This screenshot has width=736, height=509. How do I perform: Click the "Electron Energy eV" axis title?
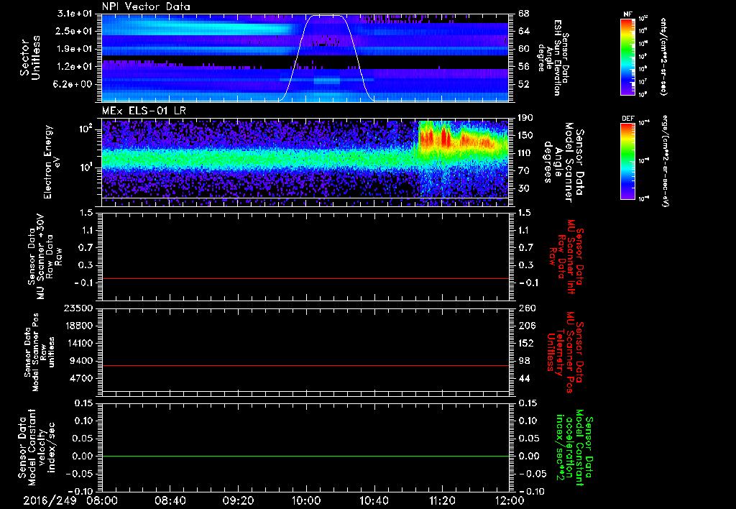click(53, 162)
